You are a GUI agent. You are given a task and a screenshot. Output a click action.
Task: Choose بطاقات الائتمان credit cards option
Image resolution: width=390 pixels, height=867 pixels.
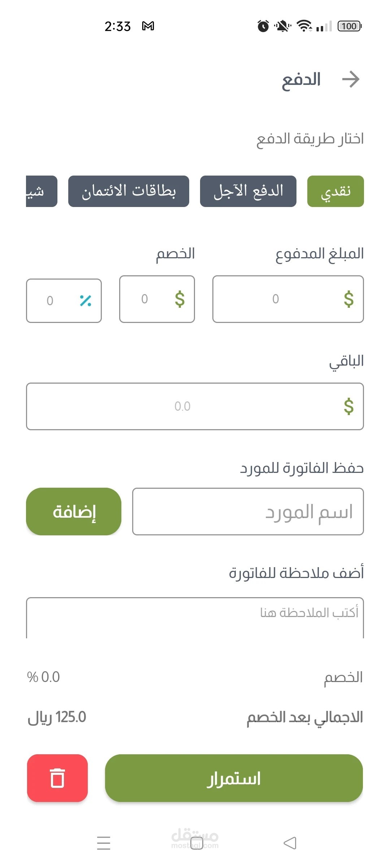[129, 191]
